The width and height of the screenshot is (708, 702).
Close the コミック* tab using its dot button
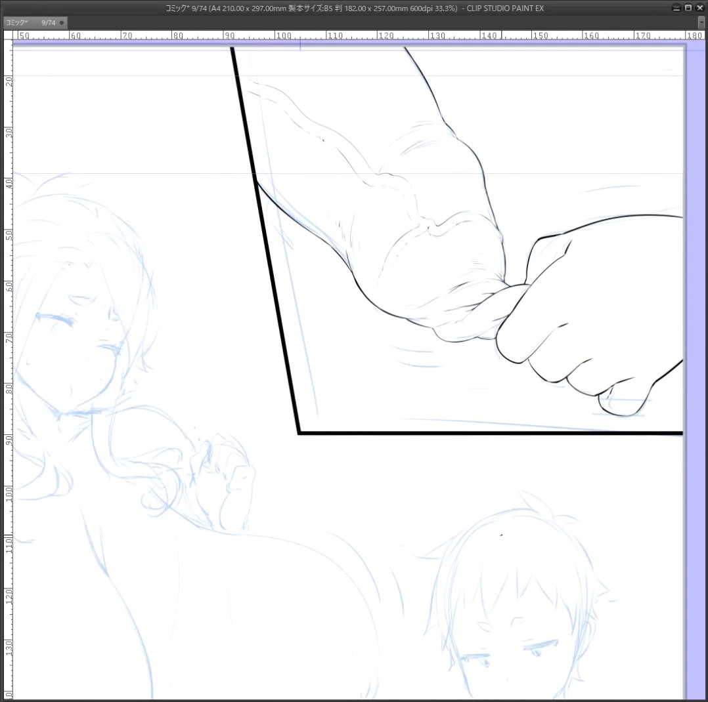coord(62,22)
